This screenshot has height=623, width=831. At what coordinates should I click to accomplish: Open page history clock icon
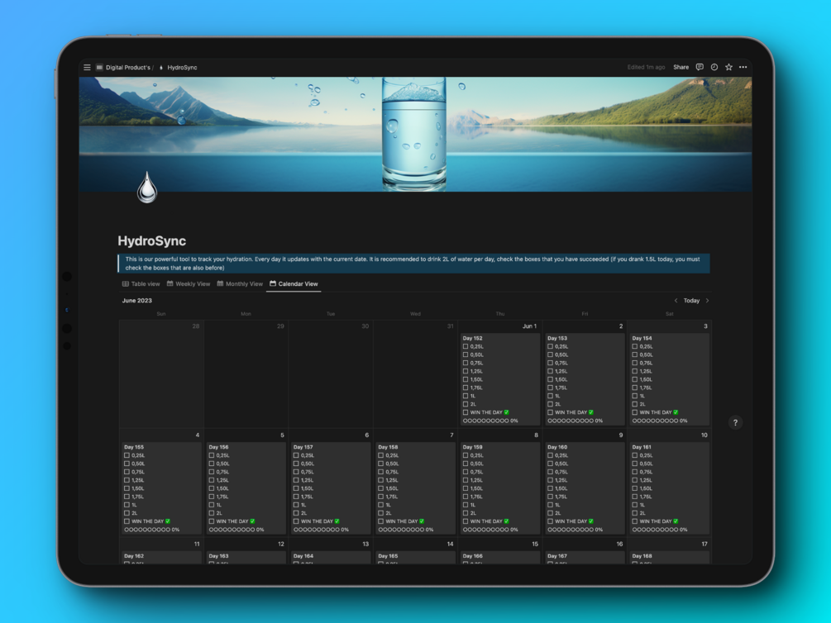[714, 67]
